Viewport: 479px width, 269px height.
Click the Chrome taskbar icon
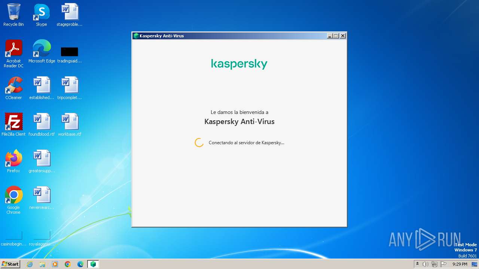point(68,264)
